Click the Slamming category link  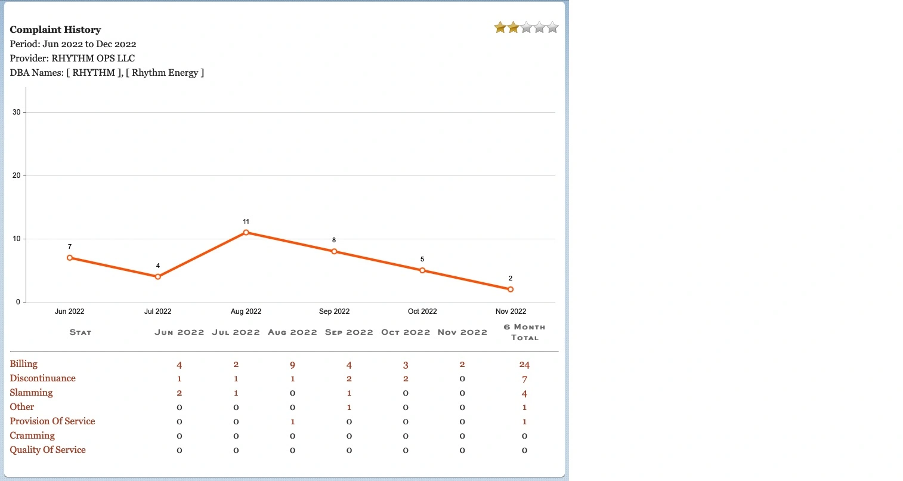(x=31, y=393)
